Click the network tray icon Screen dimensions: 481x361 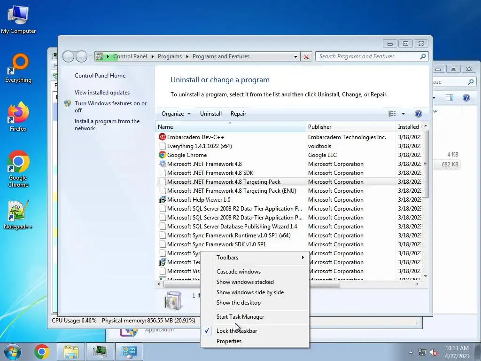[x=422, y=352]
